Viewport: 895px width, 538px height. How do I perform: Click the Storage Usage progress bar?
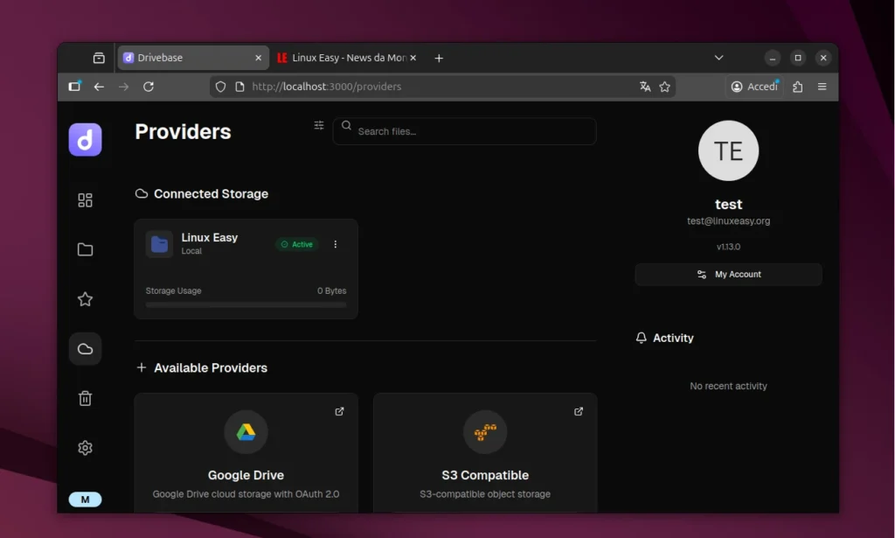[x=246, y=305]
